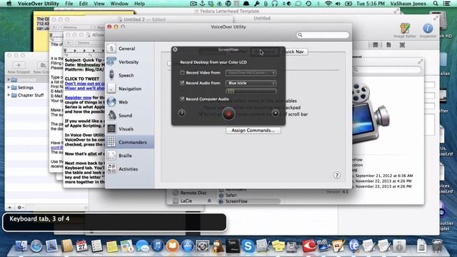Open Image Editor in the rear toolbar
Screen dimensions: 457x257
[405, 30]
